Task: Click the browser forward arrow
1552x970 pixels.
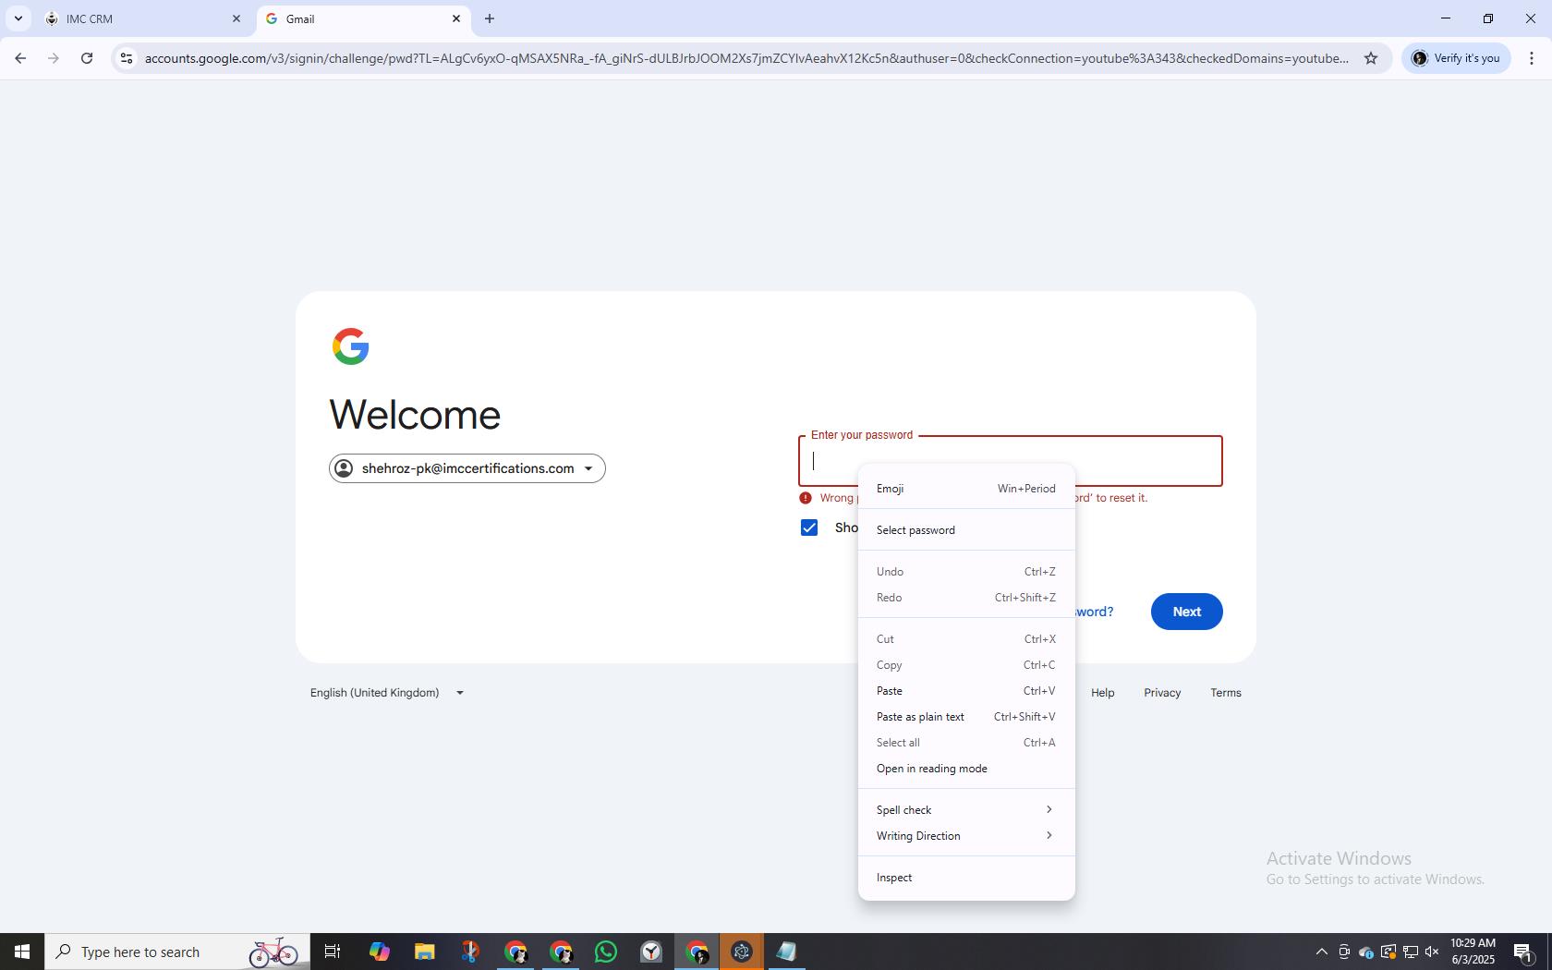Action: 54,58
